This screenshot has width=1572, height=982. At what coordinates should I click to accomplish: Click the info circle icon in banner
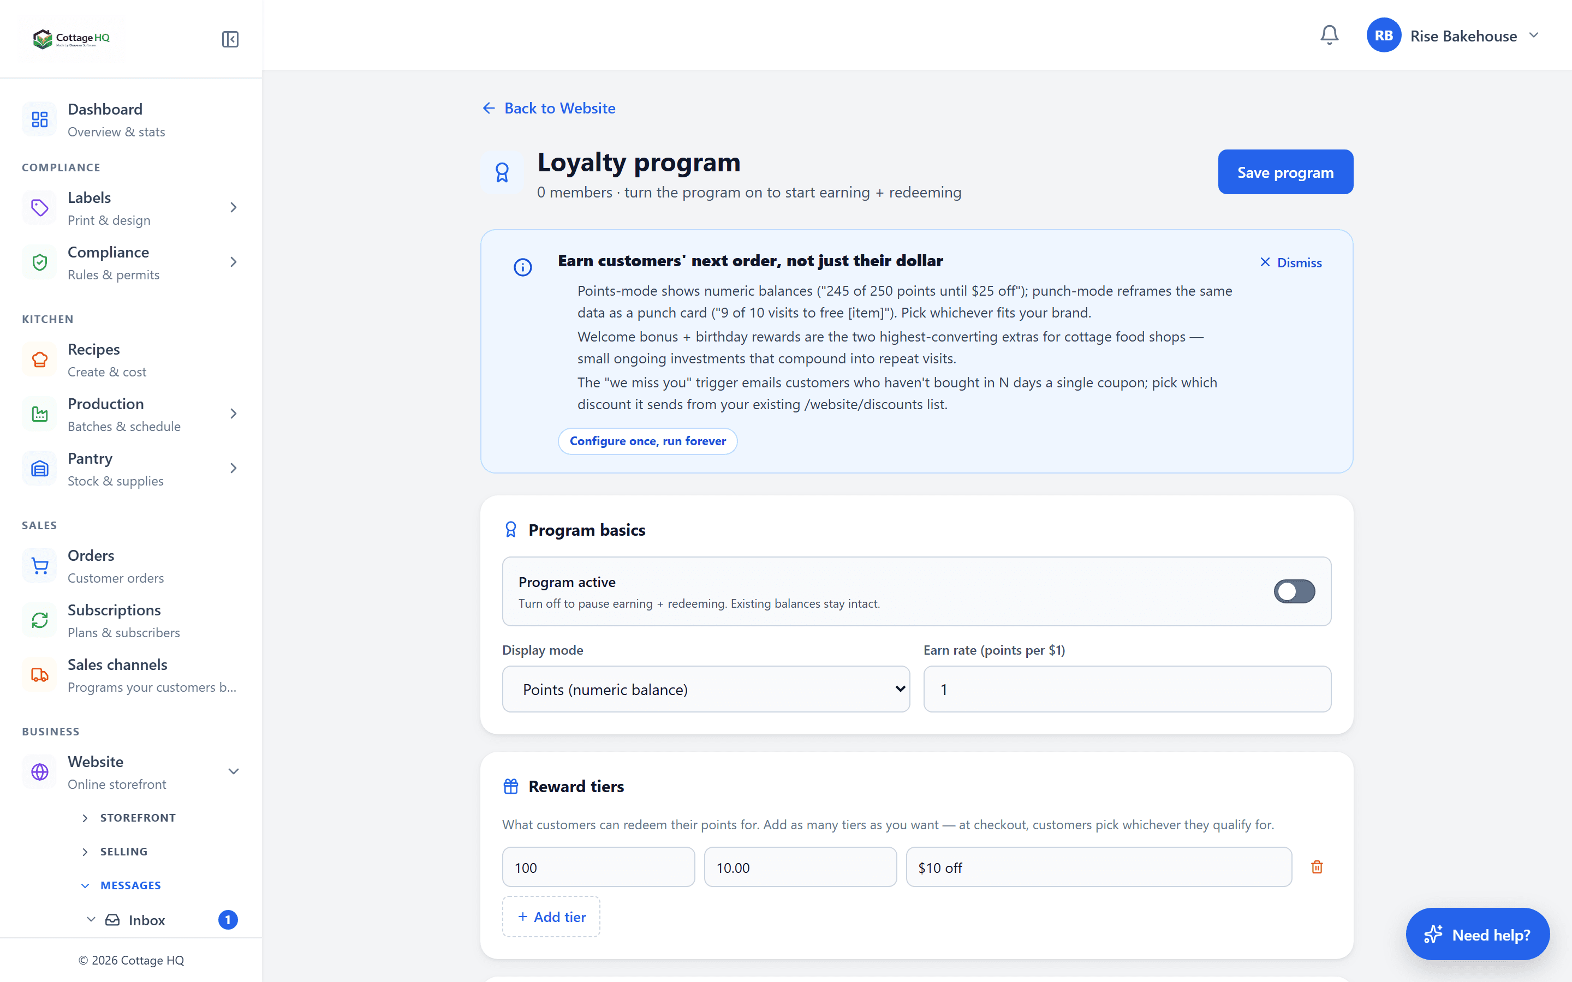pyautogui.click(x=523, y=267)
